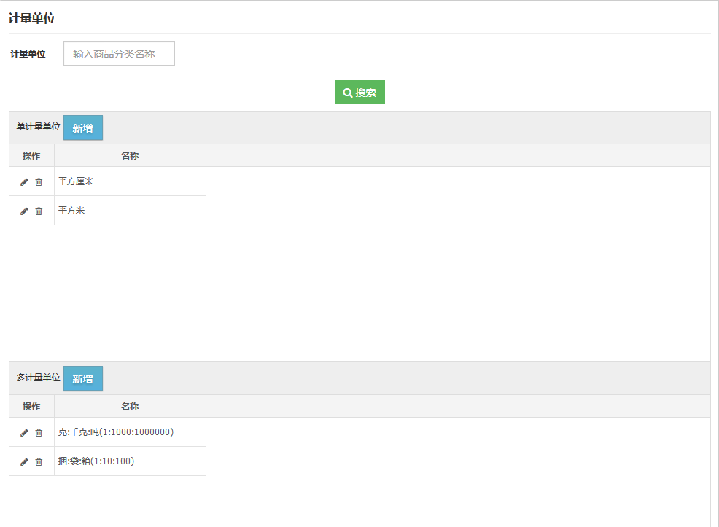
Task: Click 操作 column header under 多计量单位
Action: point(31,407)
